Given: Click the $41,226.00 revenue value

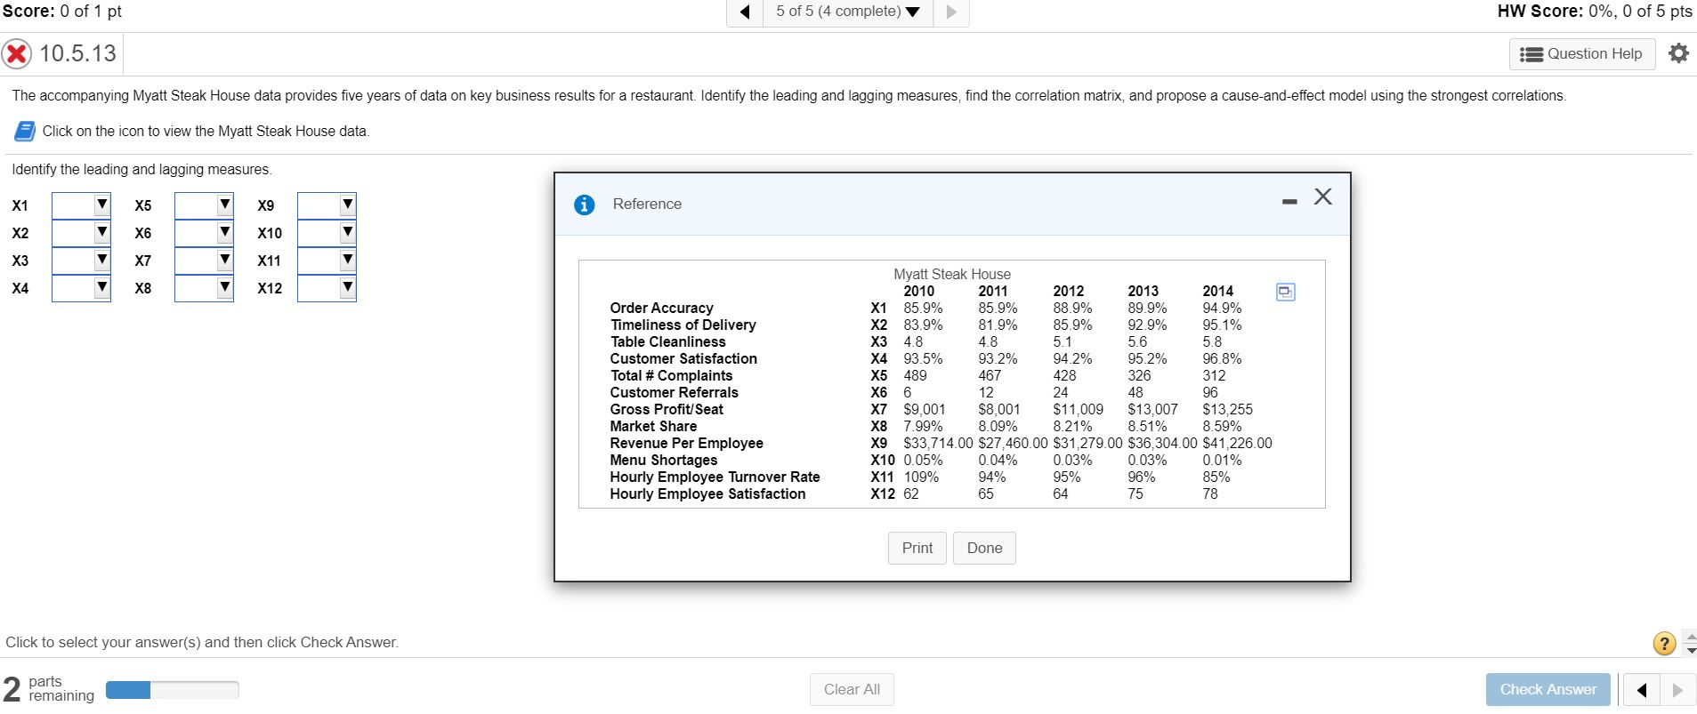Looking at the screenshot, I should (x=1237, y=443).
